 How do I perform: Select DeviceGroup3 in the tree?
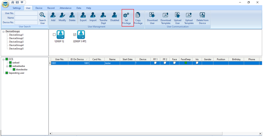[x=16, y=42]
